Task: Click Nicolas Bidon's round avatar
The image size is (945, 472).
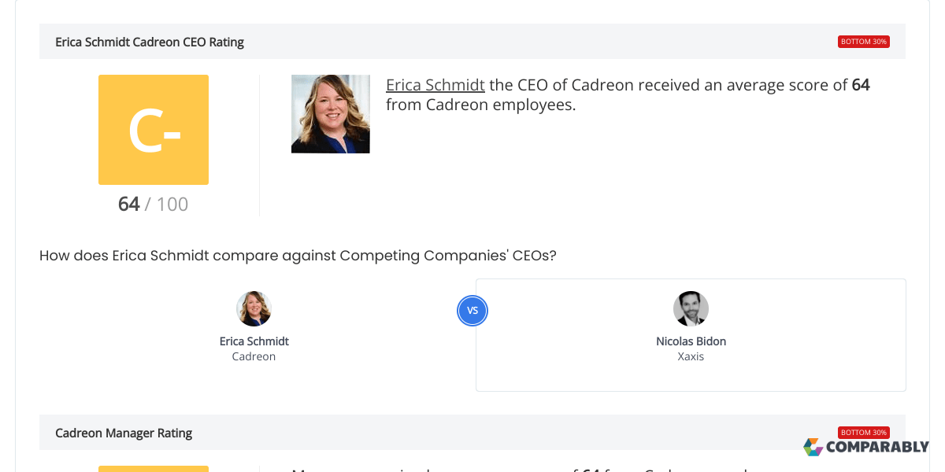Action: 691,309
